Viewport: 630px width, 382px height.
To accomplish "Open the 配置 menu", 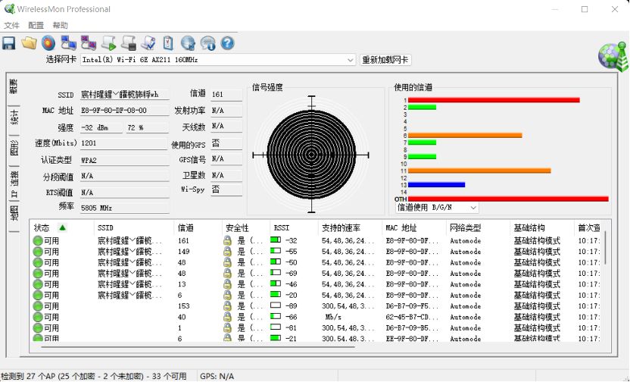I will [x=36, y=25].
